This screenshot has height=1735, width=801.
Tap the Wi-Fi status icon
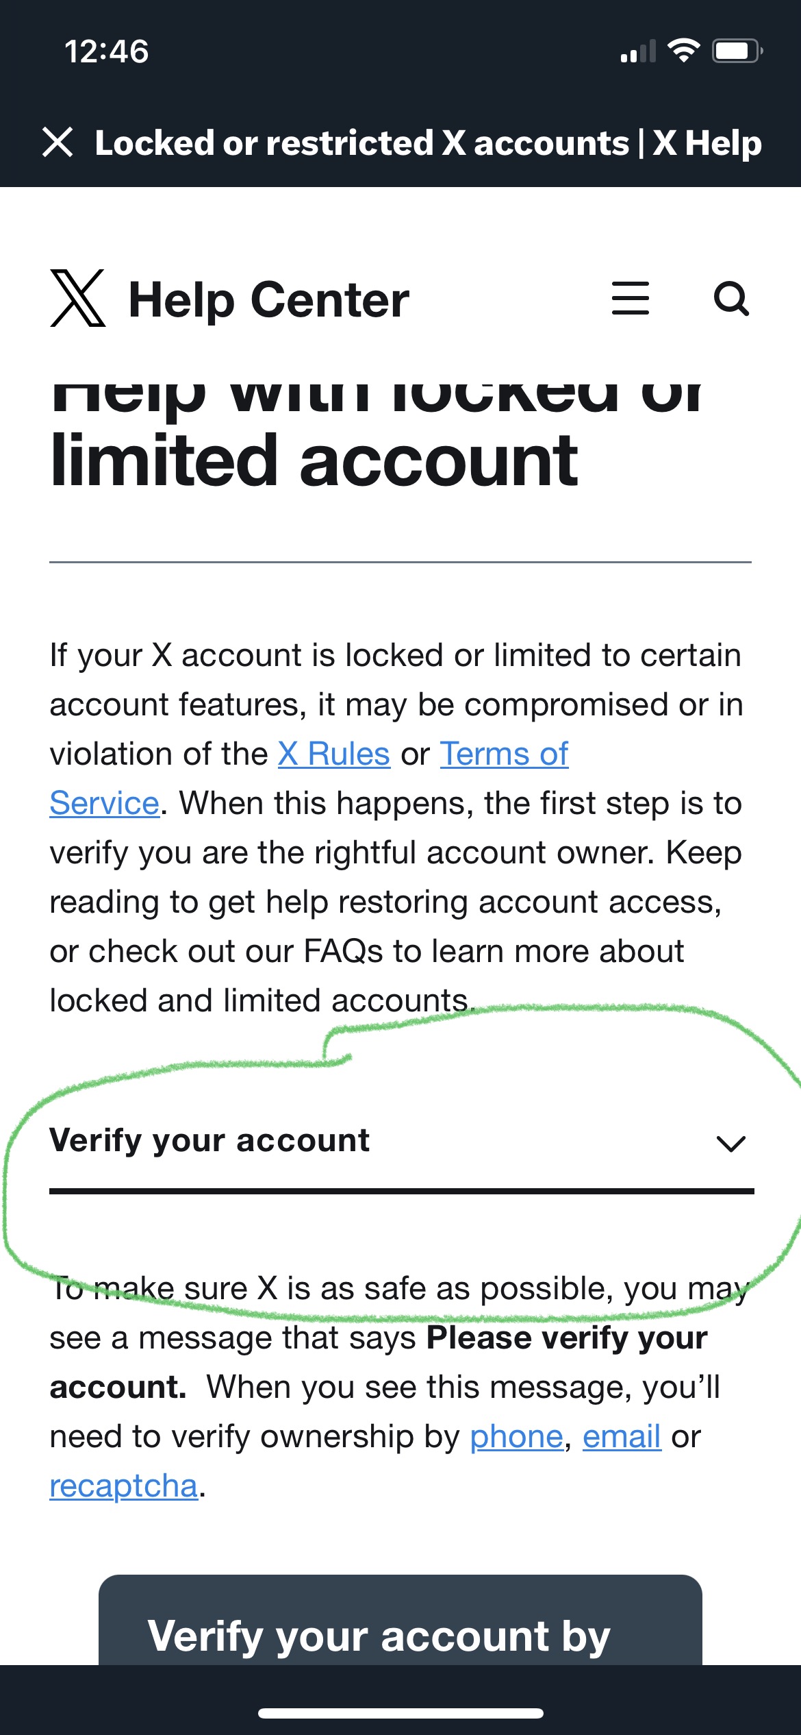pyautogui.click(x=683, y=51)
